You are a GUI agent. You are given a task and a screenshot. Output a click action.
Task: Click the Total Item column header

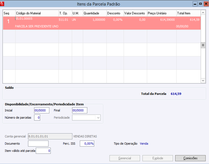[x=189, y=13]
